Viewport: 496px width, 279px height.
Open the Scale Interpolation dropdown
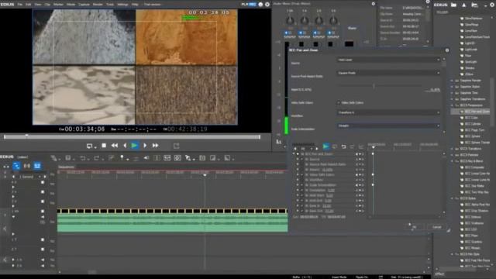pos(389,126)
